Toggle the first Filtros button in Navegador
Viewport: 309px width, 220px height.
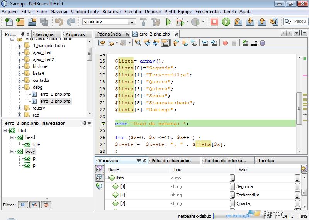(23, 205)
